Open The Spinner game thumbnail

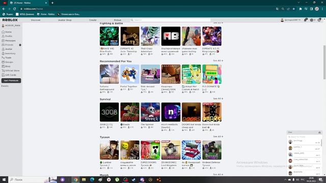(150, 112)
